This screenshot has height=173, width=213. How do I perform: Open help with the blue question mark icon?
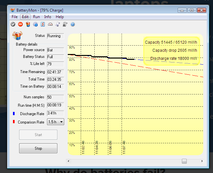point(73,24)
